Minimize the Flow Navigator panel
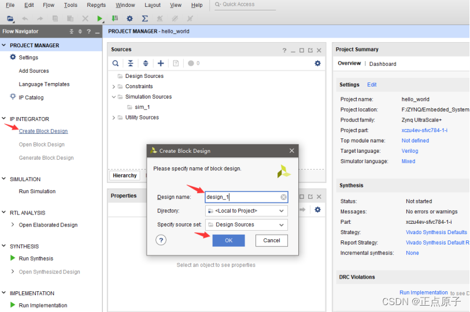This screenshot has width=470, height=312. pos(97,32)
